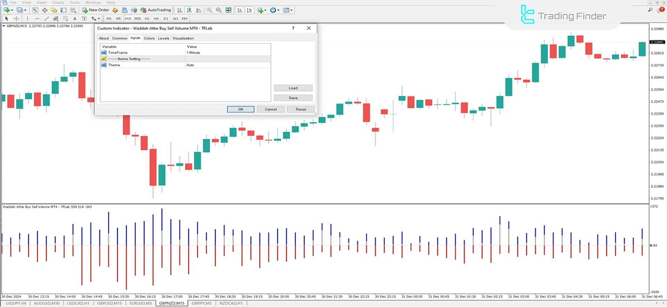Switch chart to M30 timeframe
Screen dimensions: 667x307
click(138, 19)
